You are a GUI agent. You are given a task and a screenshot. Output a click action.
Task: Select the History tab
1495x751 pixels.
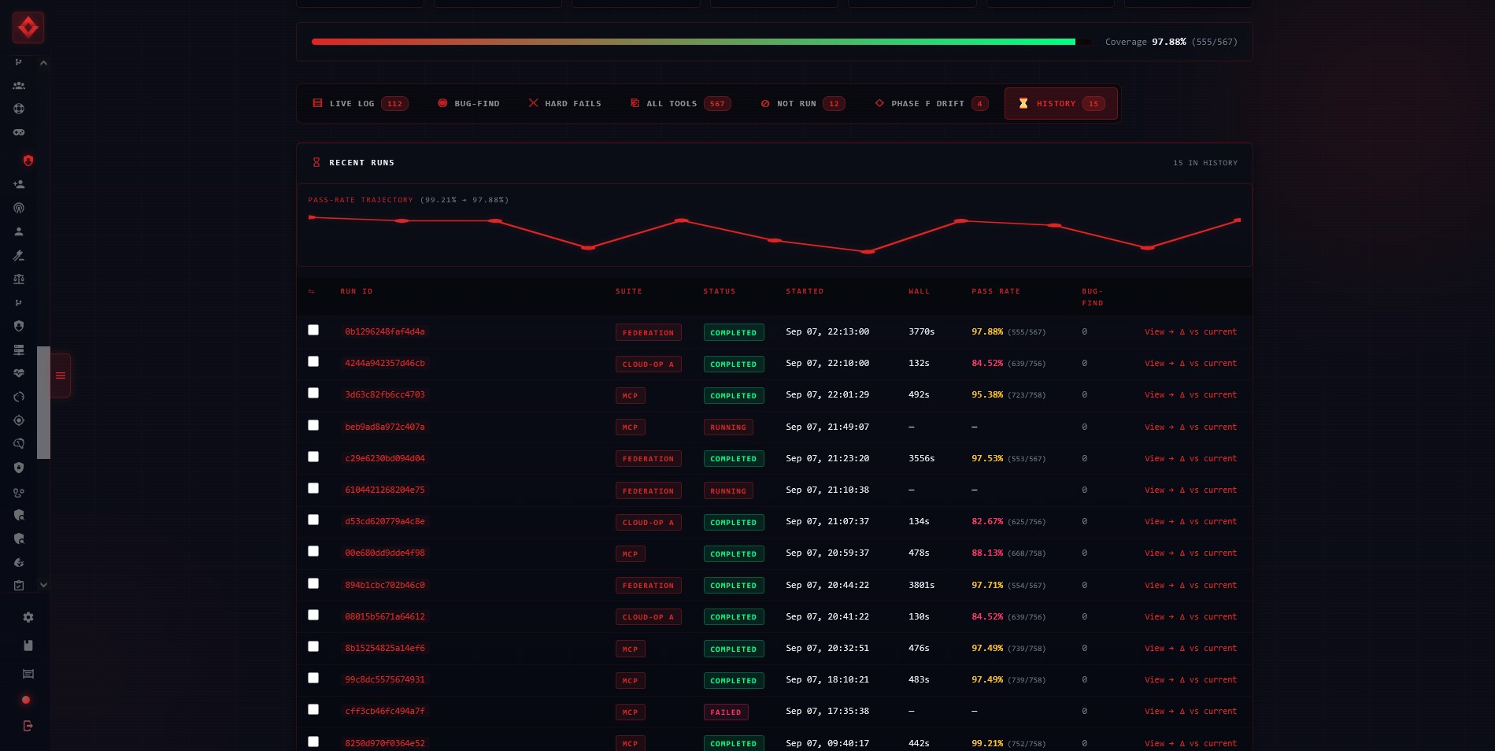point(1061,104)
